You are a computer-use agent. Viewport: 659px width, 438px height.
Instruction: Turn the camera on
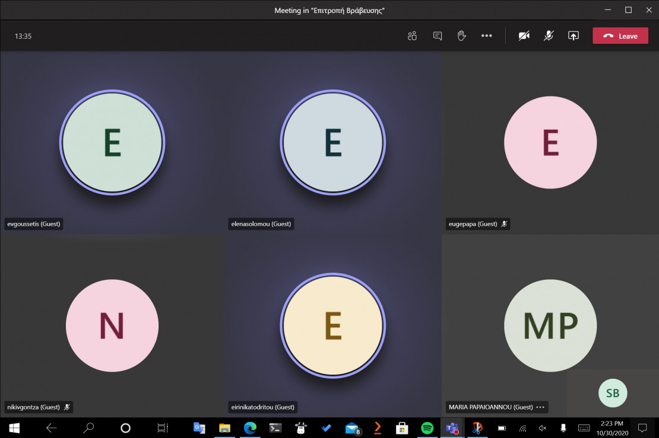click(x=524, y=36)
